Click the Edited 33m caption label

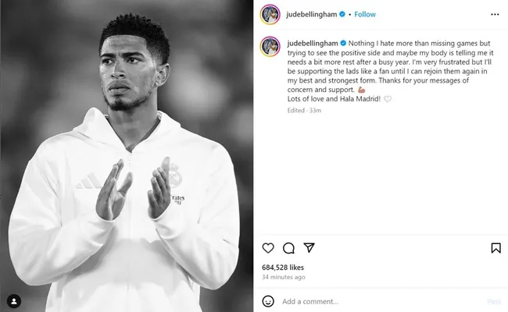[x=304, y=110]
